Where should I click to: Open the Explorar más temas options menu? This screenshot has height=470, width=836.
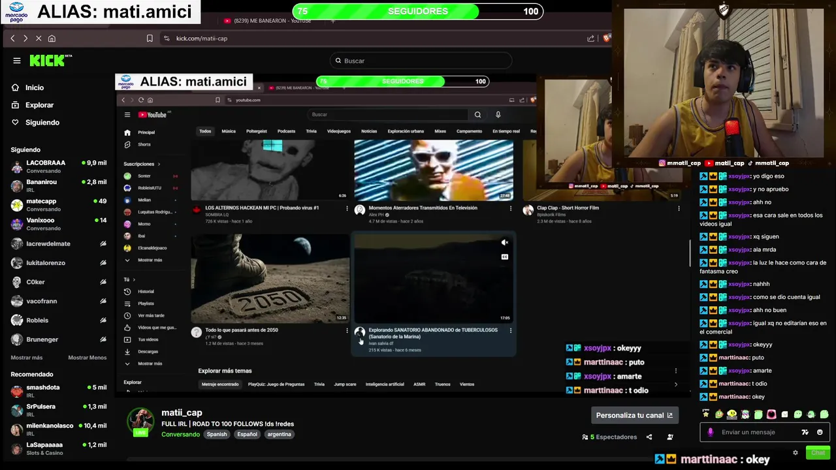click(x=675, y=371)
